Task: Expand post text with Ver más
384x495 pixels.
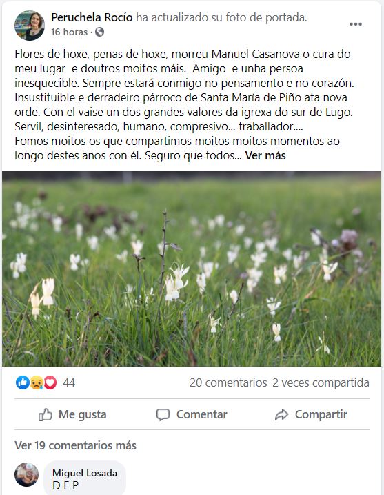Action: [265, 155]
